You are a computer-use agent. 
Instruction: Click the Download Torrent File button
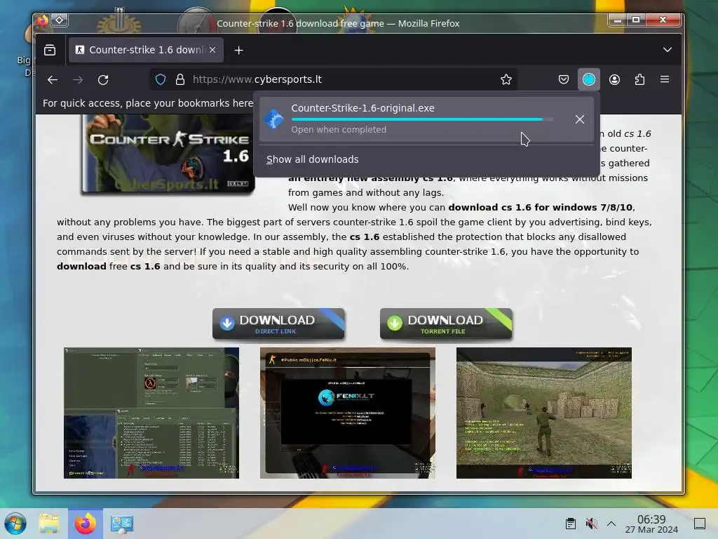tap(446, 324)
